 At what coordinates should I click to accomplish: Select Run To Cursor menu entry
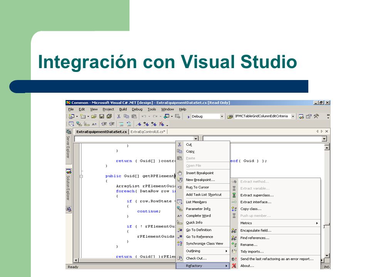tap(203, 187)
